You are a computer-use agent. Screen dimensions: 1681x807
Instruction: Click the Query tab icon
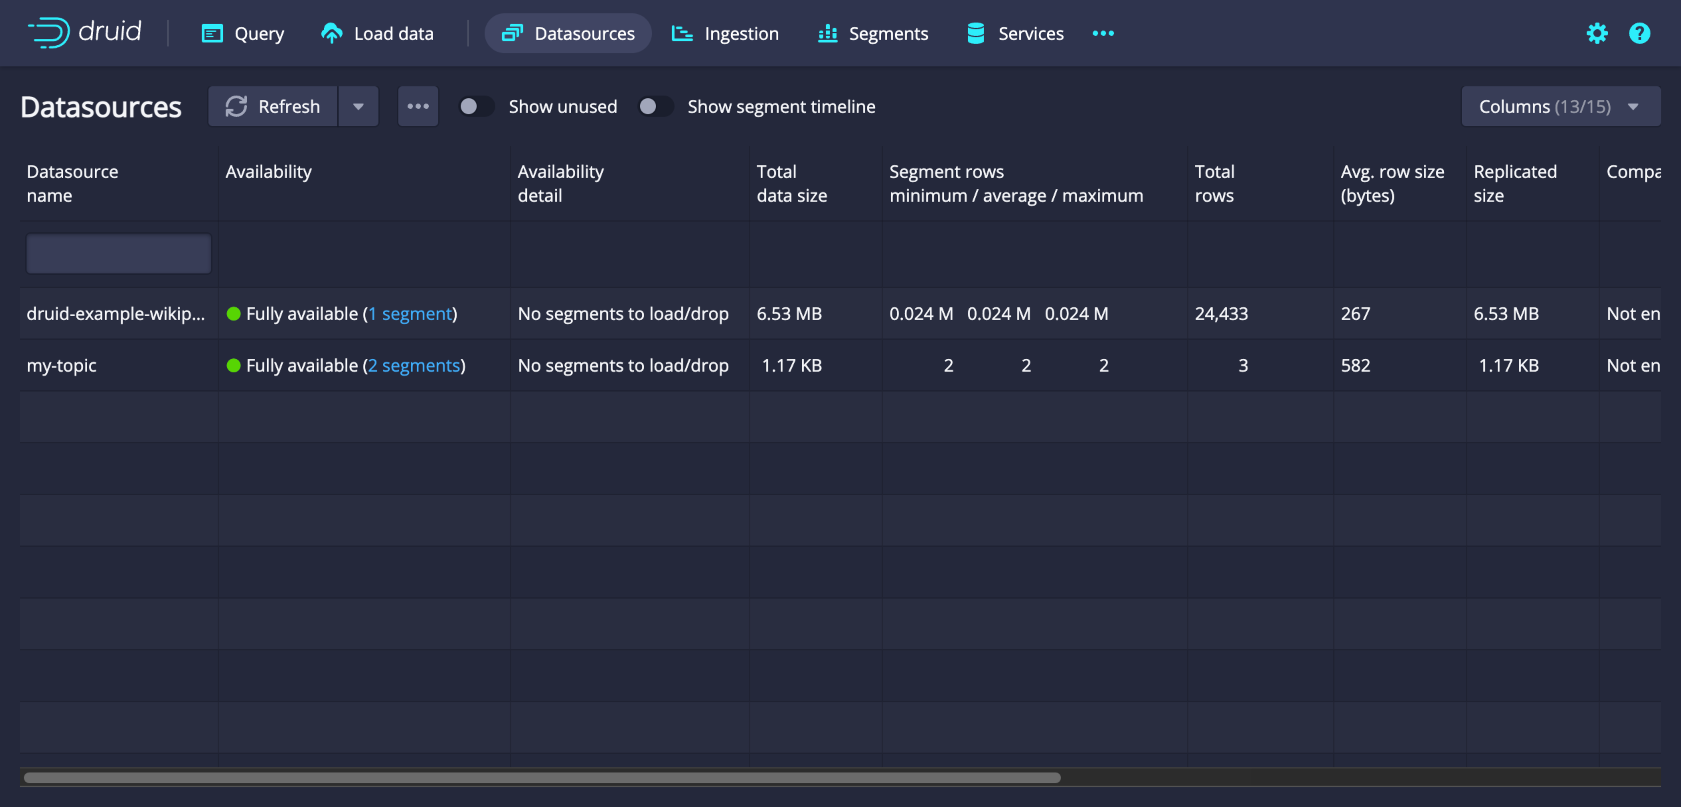212,33
